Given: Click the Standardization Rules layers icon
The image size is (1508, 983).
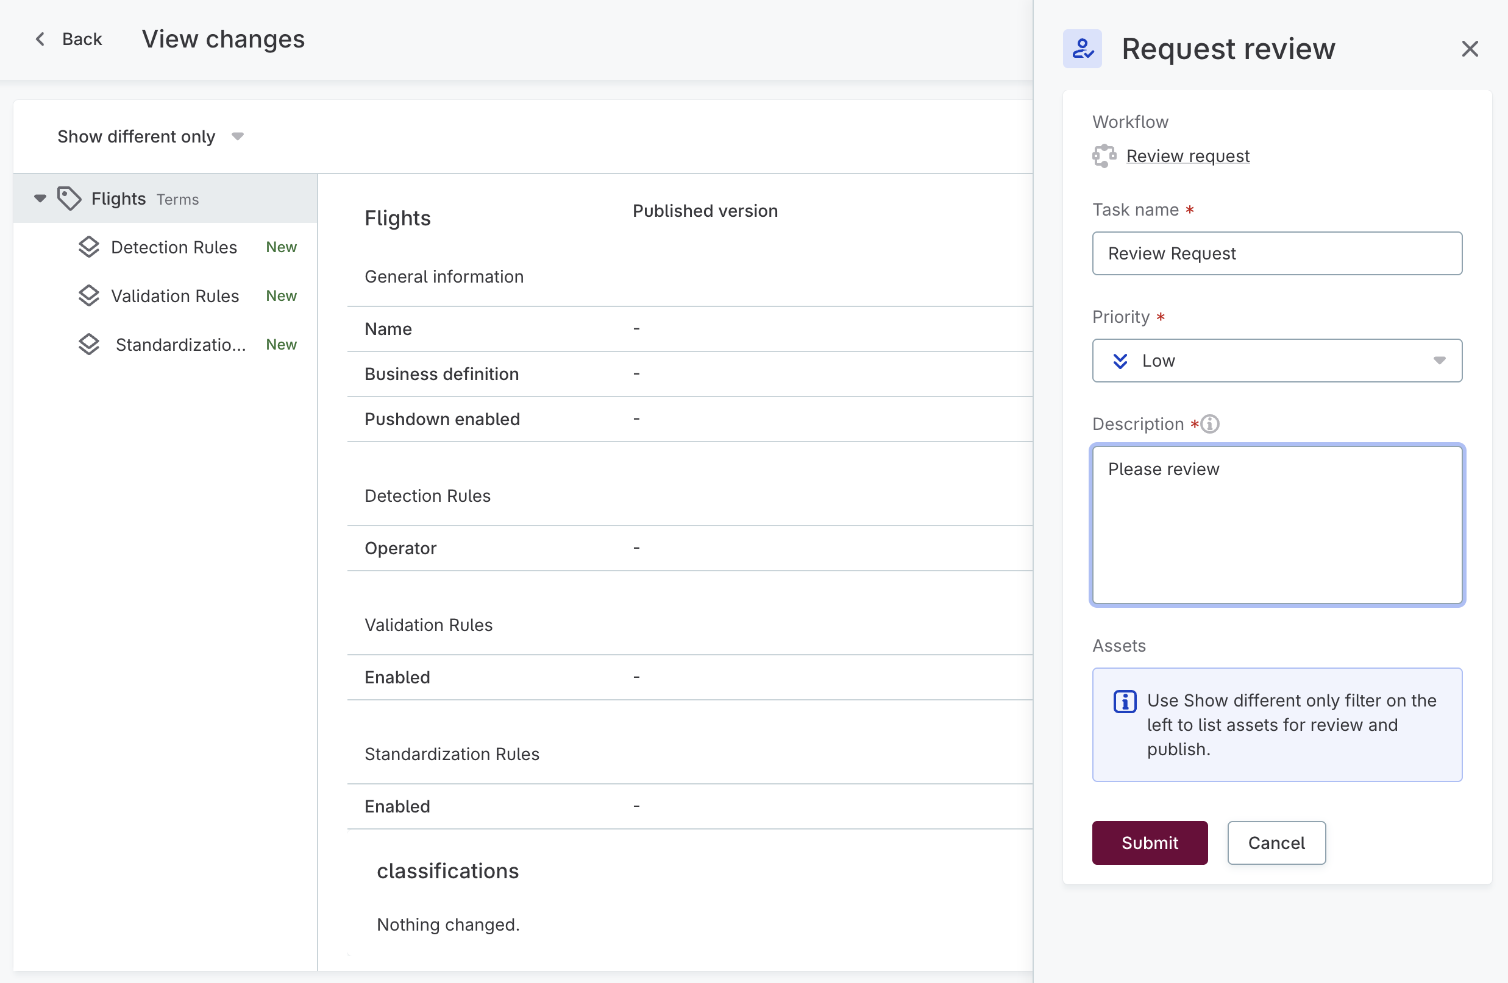Looking at the screenshot, I should pos(89,344).
